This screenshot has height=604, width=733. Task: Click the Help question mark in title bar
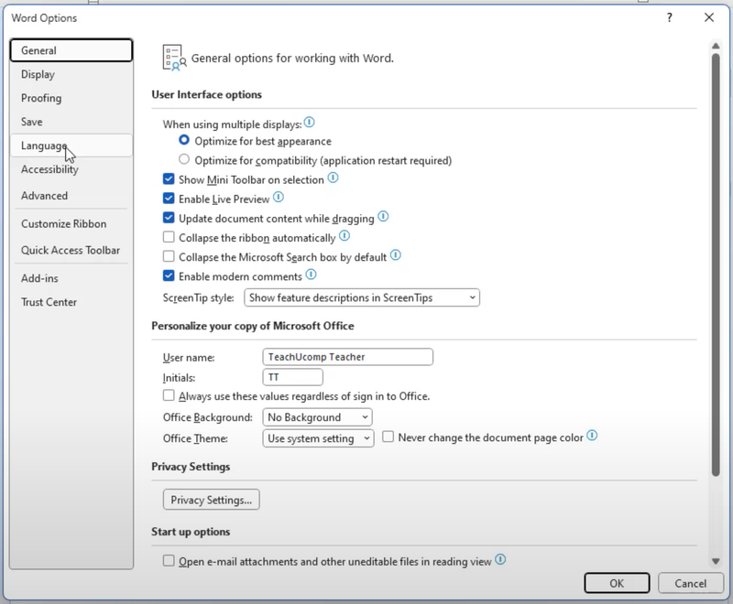click(x=670, y=17)
